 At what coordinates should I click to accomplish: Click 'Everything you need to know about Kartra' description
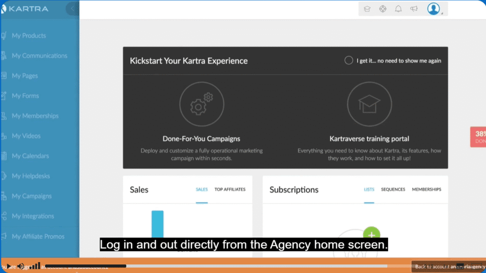tap(369, 154)
